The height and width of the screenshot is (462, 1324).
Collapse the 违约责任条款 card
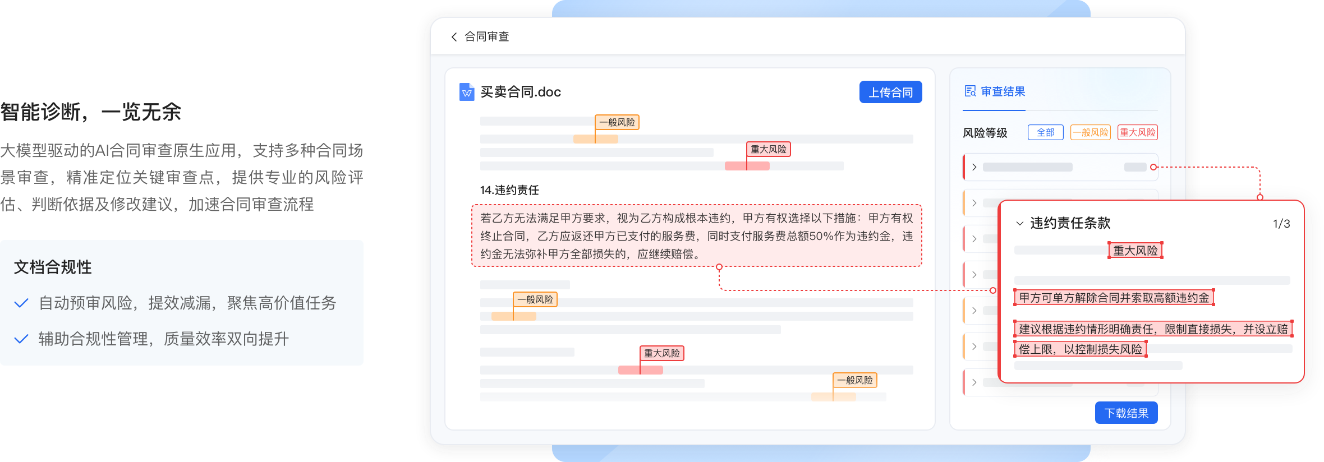pyautogui.click(x=1020, y=223)
